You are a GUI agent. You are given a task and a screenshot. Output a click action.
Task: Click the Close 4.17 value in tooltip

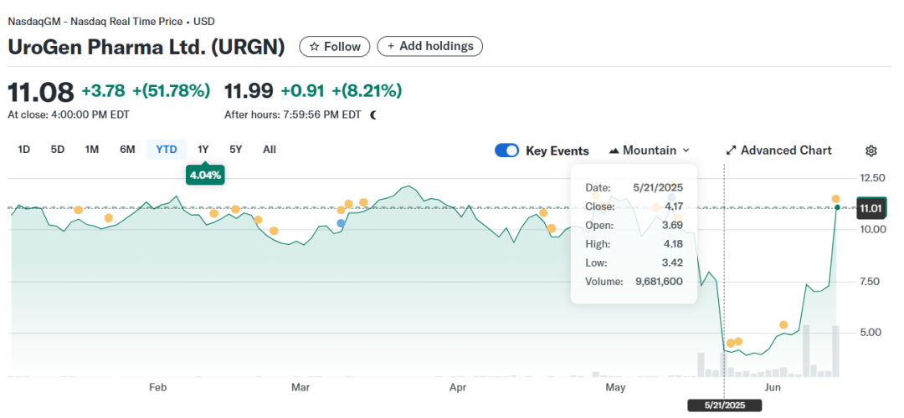tap(673, 206)
